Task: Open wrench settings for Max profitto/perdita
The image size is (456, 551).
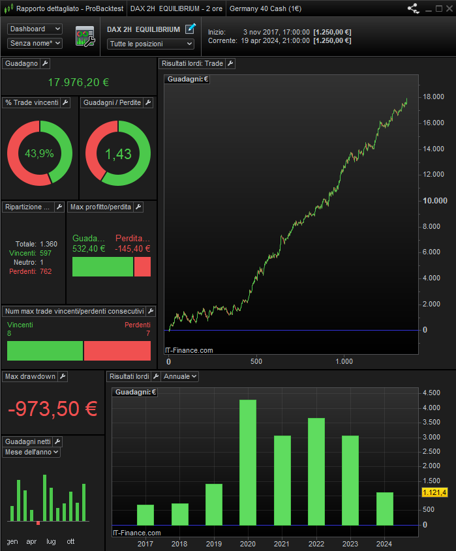Action: coord(138,207)
